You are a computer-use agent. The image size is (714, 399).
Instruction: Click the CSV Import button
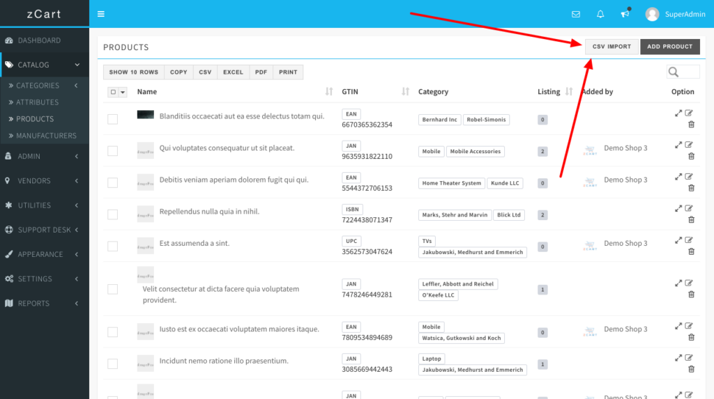pyautogui.click(x=612, y=47)
